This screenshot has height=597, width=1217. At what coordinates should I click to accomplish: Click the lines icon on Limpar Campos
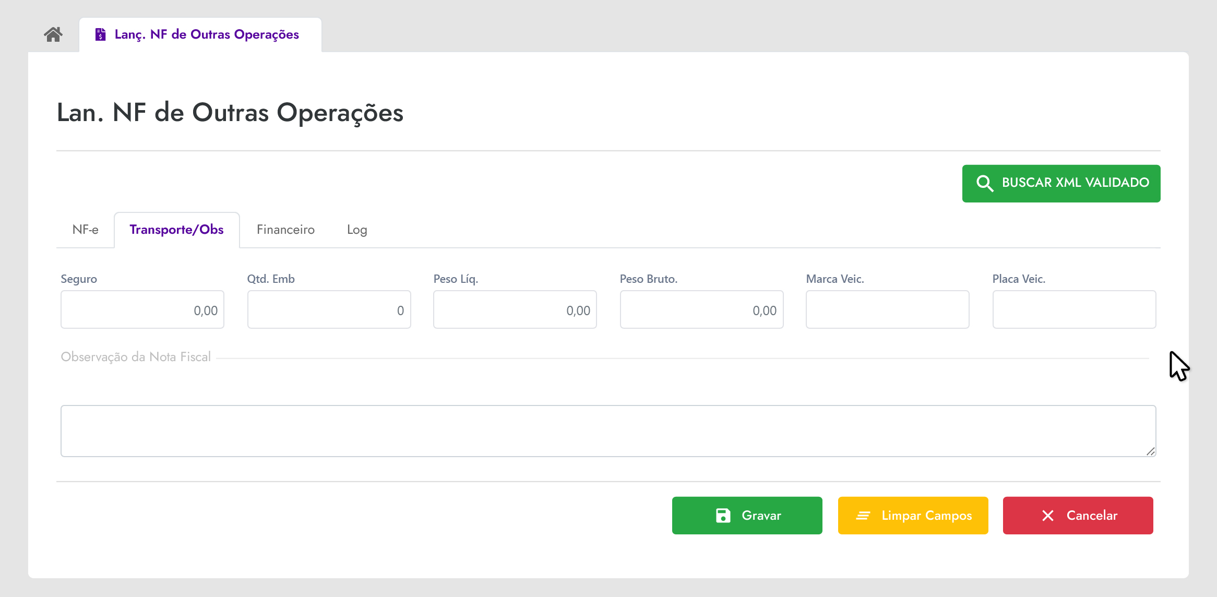coord(863,516)
